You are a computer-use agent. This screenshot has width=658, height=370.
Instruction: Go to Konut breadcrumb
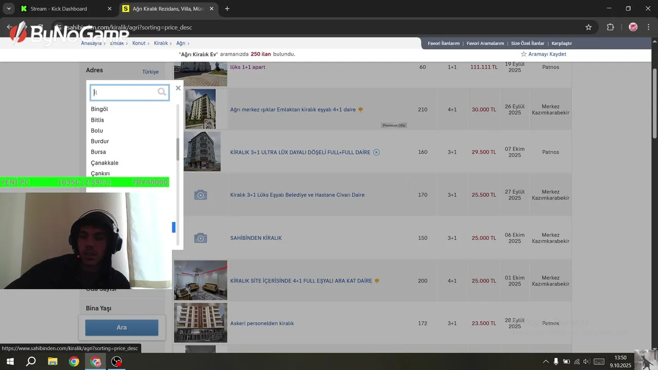(139, 43)
